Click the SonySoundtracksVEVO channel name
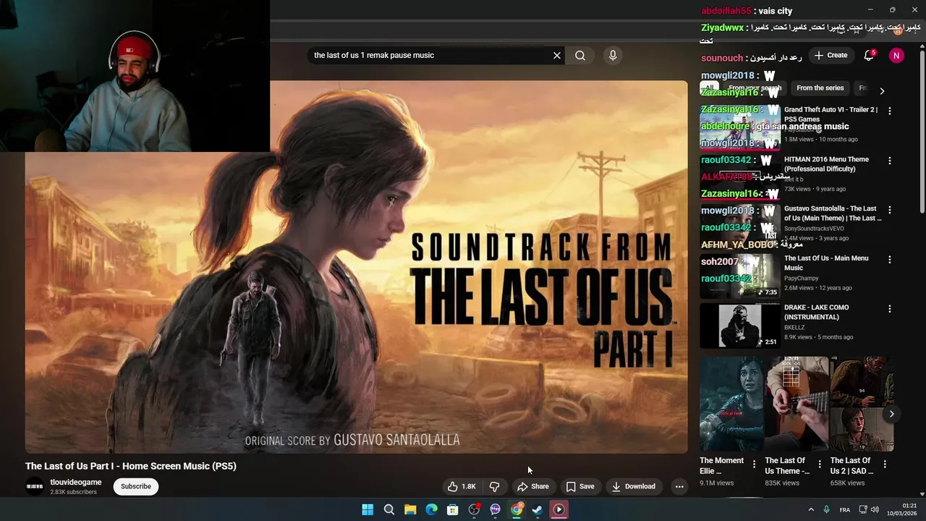Screen dimensions: 926x521 point(814,229)
